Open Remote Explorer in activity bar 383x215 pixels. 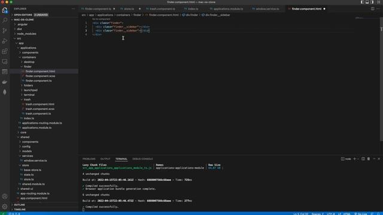[5, 62]
